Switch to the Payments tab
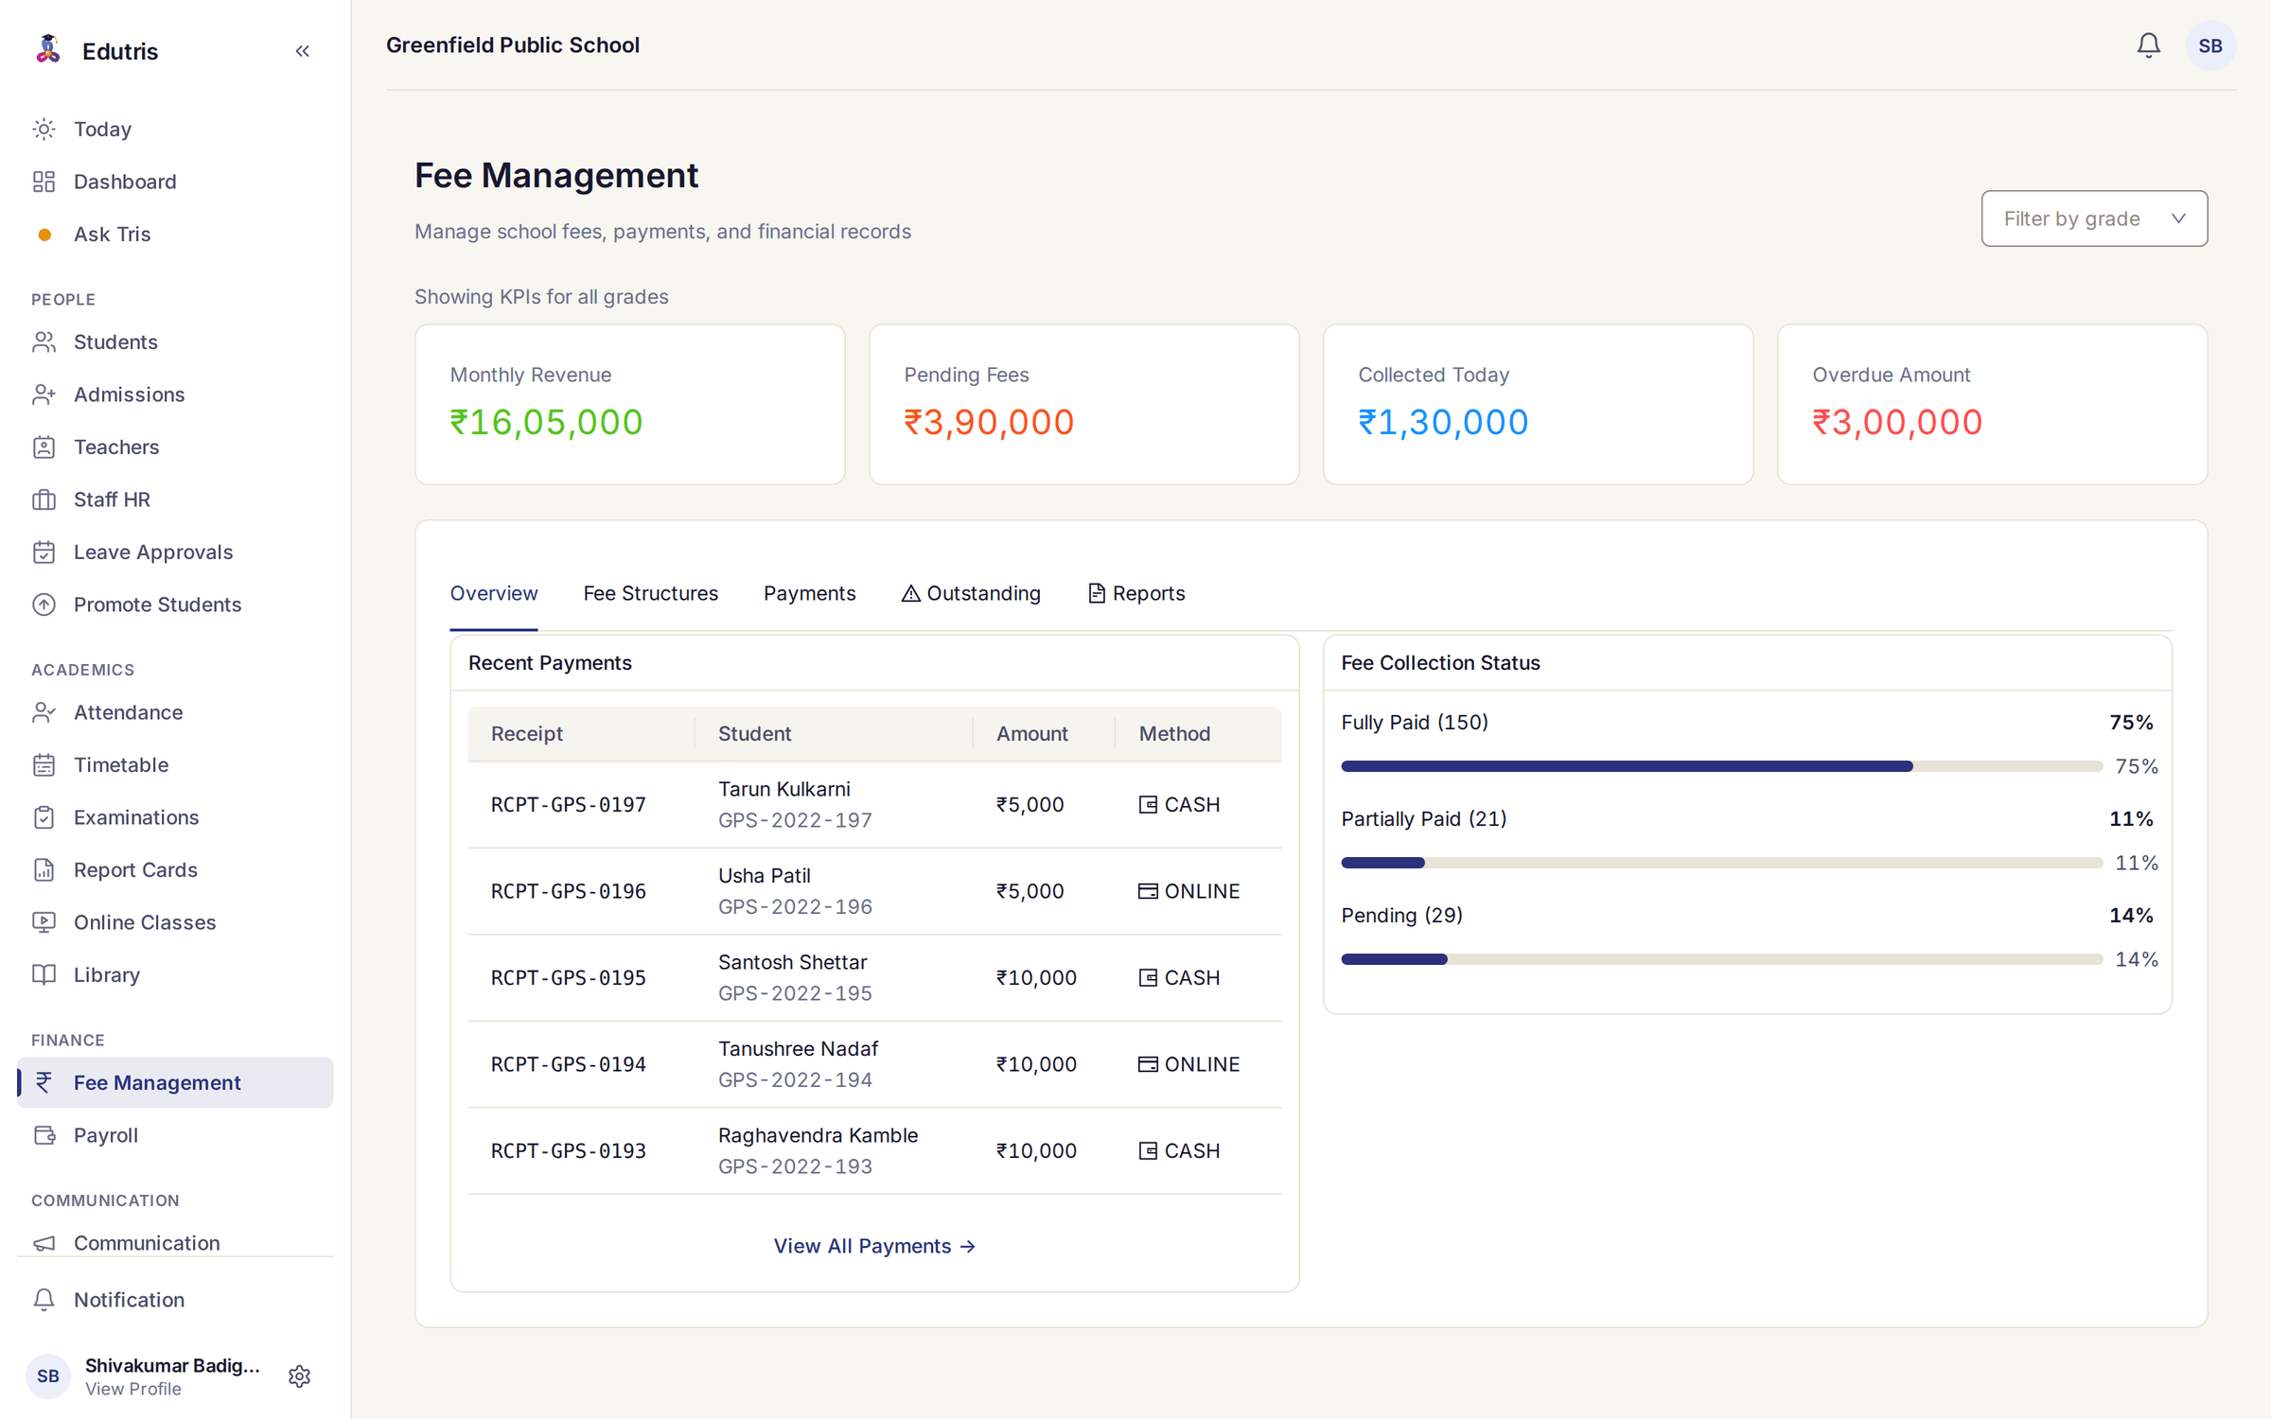This screenshot has height=1419, width=2271. tap(809, 593)
